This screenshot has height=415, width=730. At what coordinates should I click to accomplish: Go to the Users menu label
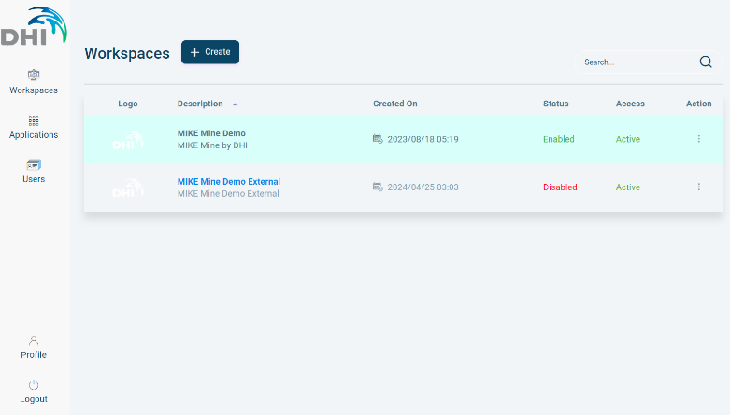tap(34, 179)
